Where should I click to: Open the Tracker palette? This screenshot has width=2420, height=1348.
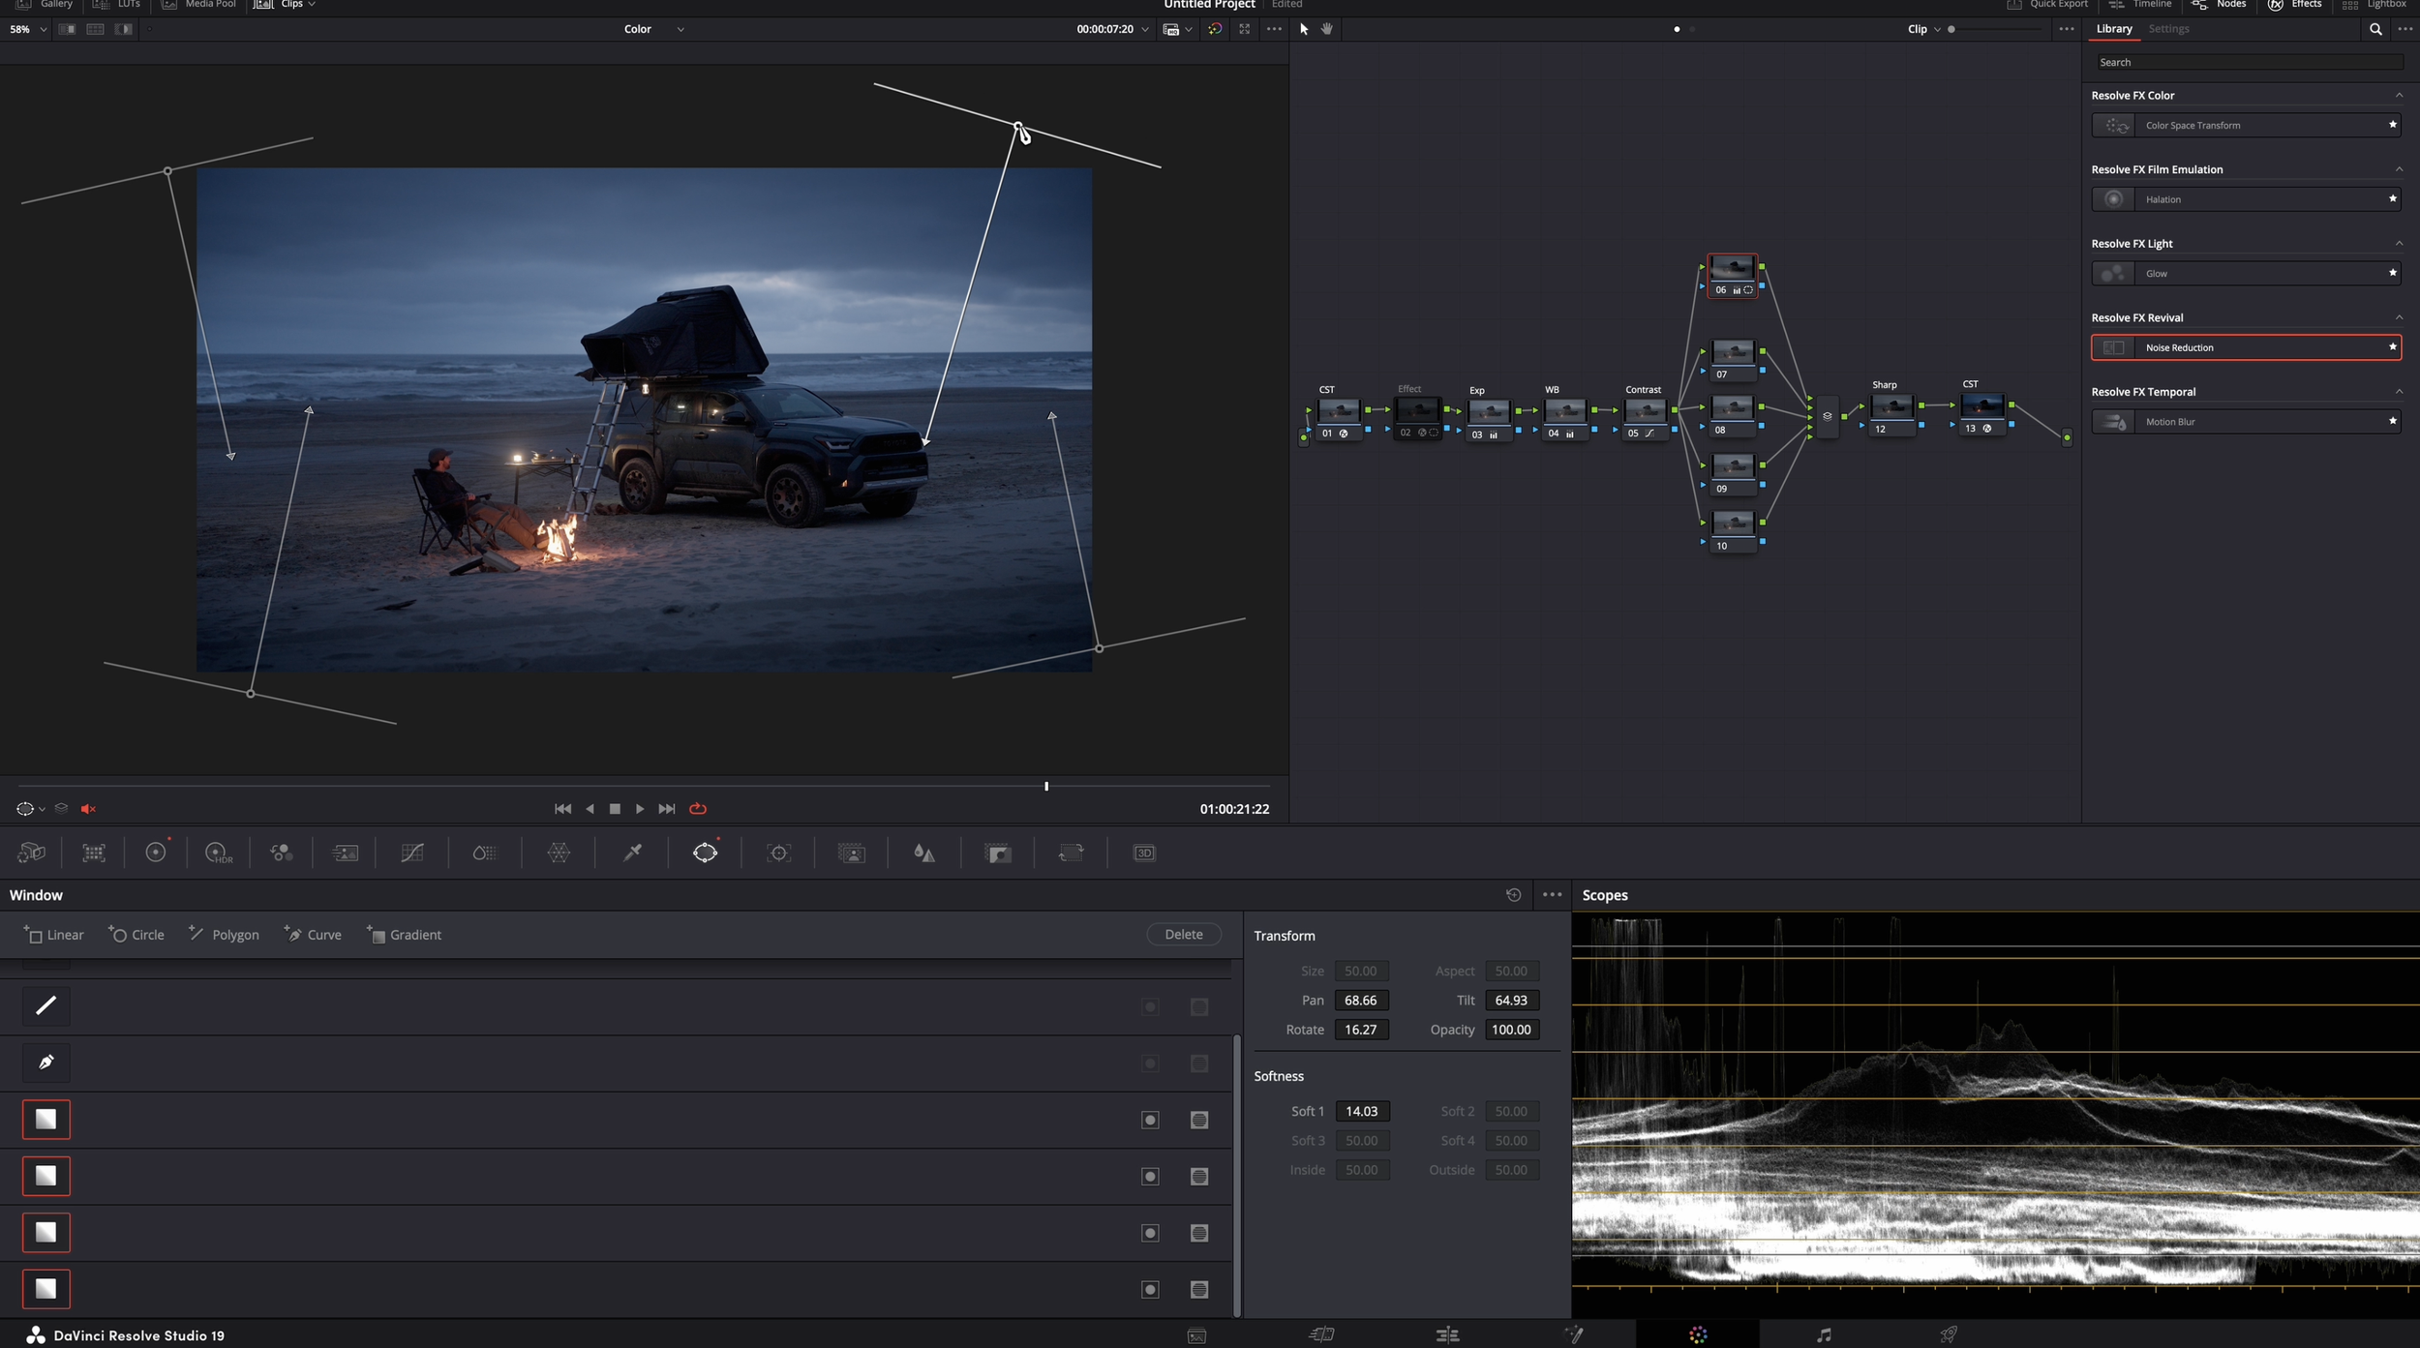pos(778,853)
